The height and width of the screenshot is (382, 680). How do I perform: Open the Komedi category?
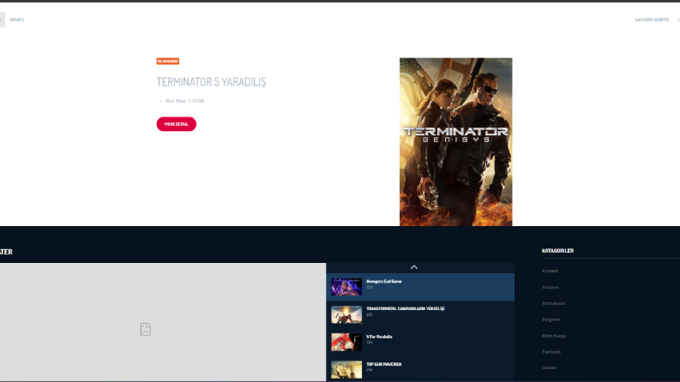click(x=550, y=272)
